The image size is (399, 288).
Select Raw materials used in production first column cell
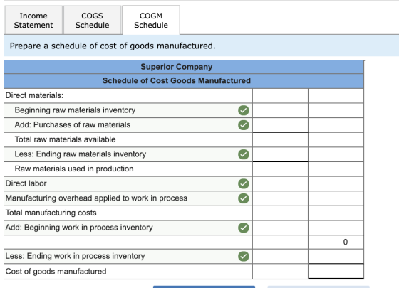click(x=280, y=169)
